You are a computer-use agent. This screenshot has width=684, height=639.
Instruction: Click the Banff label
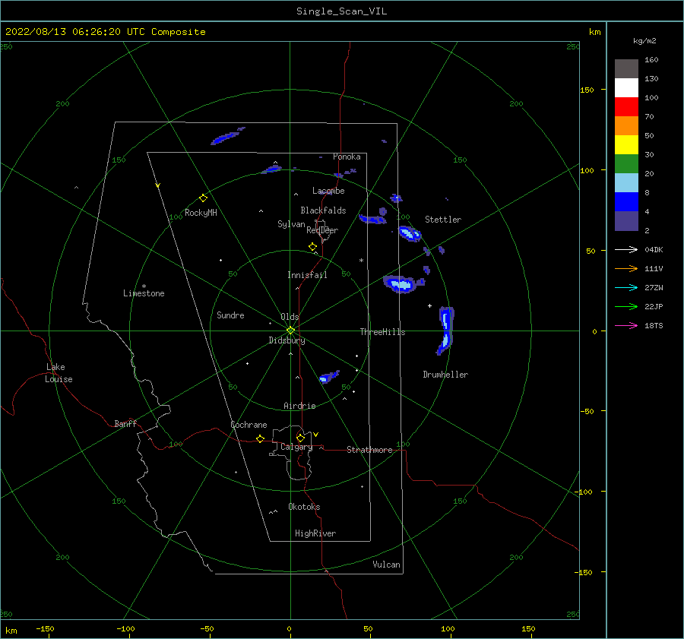click(x=125, y=423)
